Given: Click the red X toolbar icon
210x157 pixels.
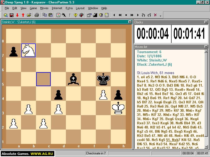Looking at the screenshot, I should coord(155,15).
